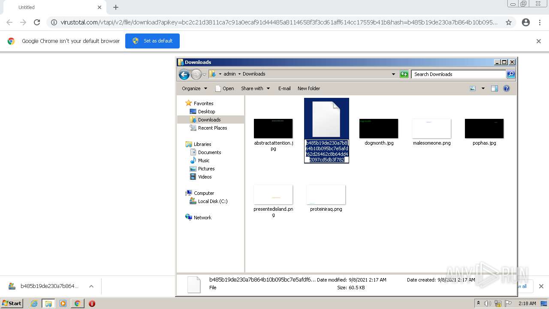This screenshot has height=309, width=549.
Task: Click Forward arrow in Downloads window
Action: coord(196,74)
